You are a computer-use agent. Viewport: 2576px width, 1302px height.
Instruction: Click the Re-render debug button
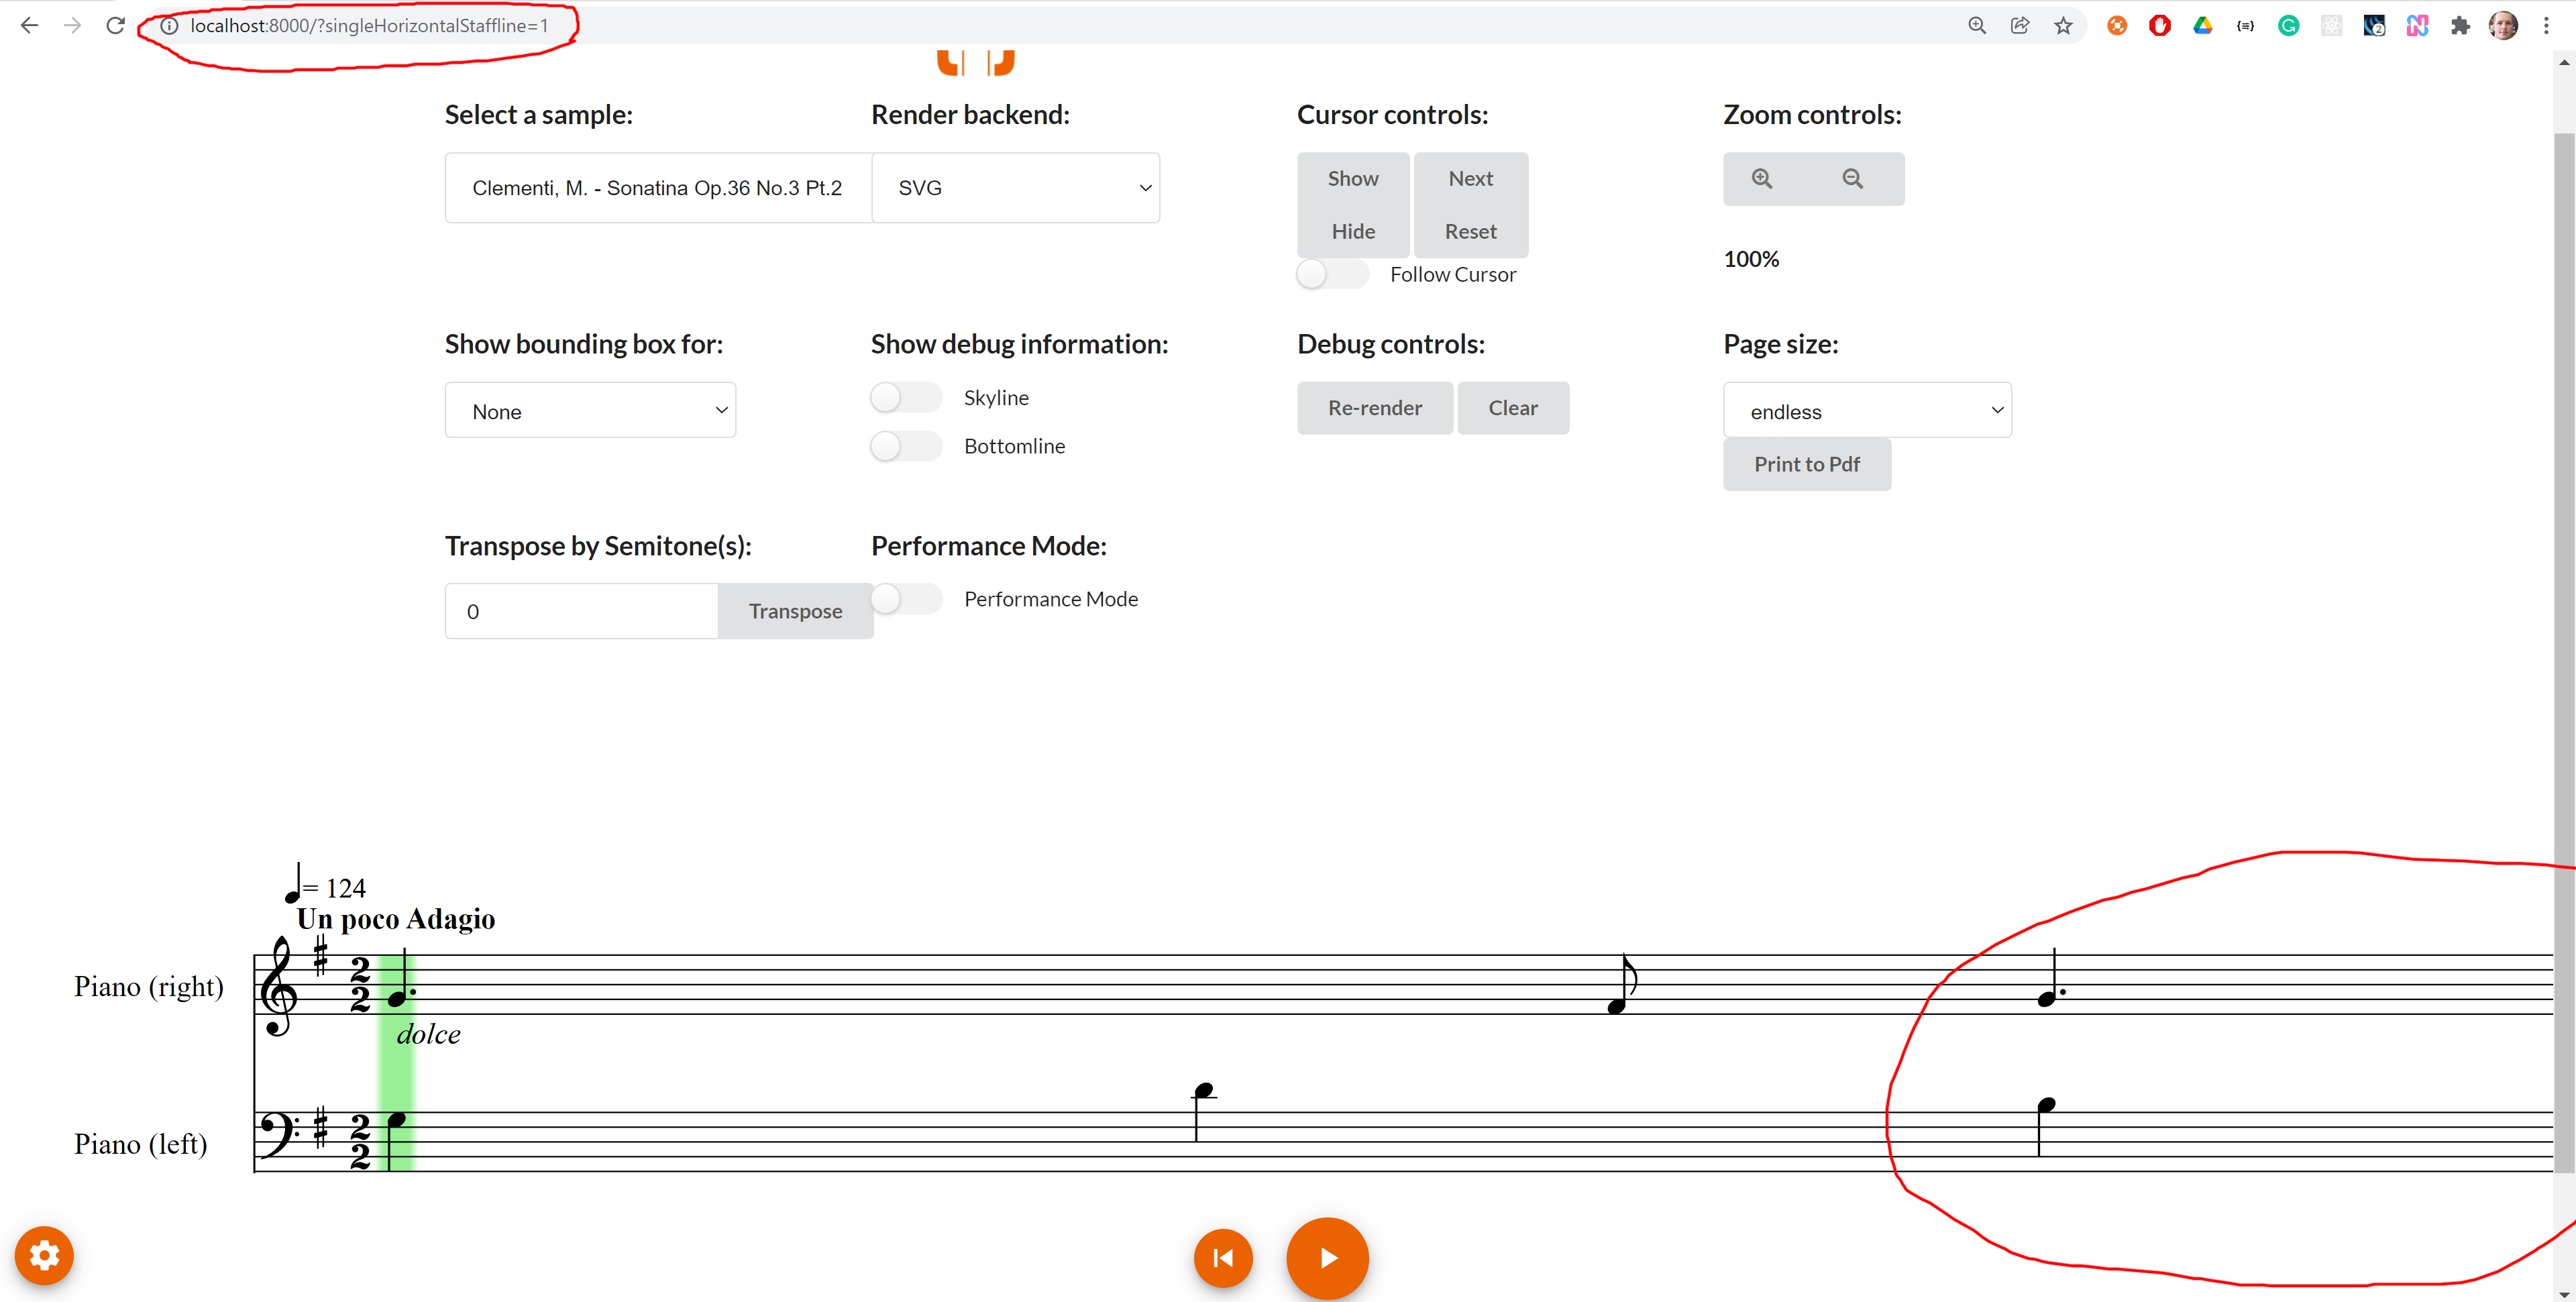click(1375, 408)
